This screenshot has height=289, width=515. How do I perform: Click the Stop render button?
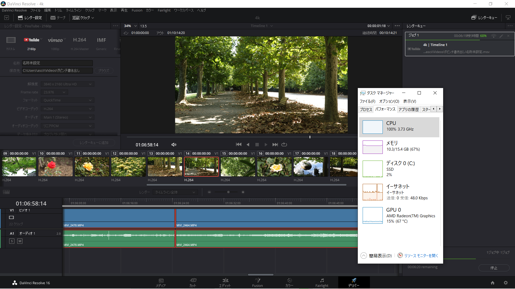pyautogui.click(x=494, y=268)
